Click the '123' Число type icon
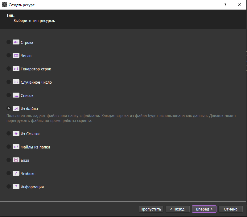 coord(16,56)
